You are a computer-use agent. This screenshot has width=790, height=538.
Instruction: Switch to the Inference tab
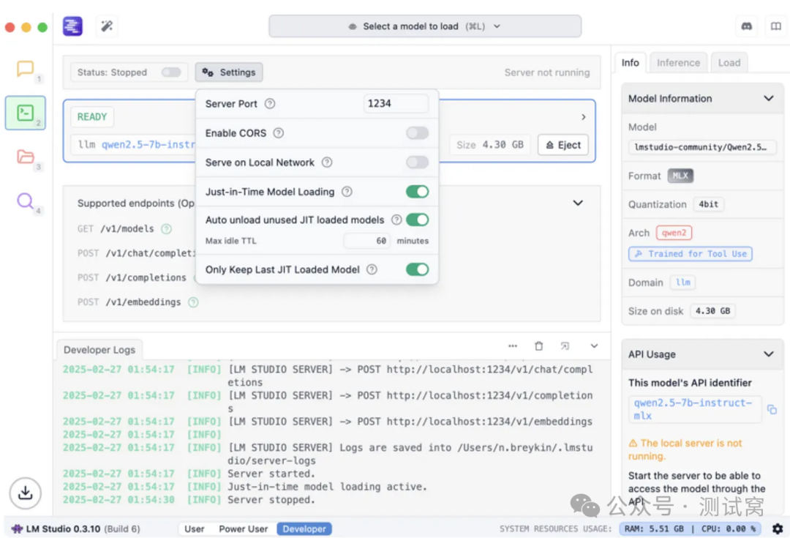678,62
